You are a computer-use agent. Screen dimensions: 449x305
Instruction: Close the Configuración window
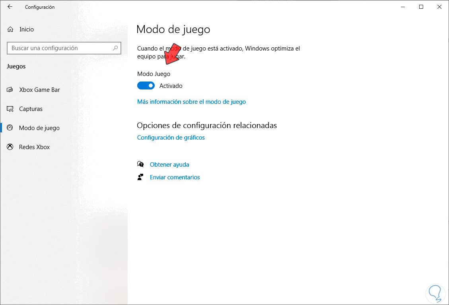coord(439,7)
